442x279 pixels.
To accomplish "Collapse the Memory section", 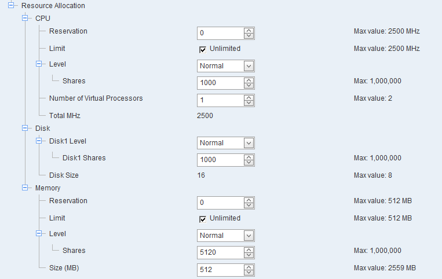I will coord(25,188).
